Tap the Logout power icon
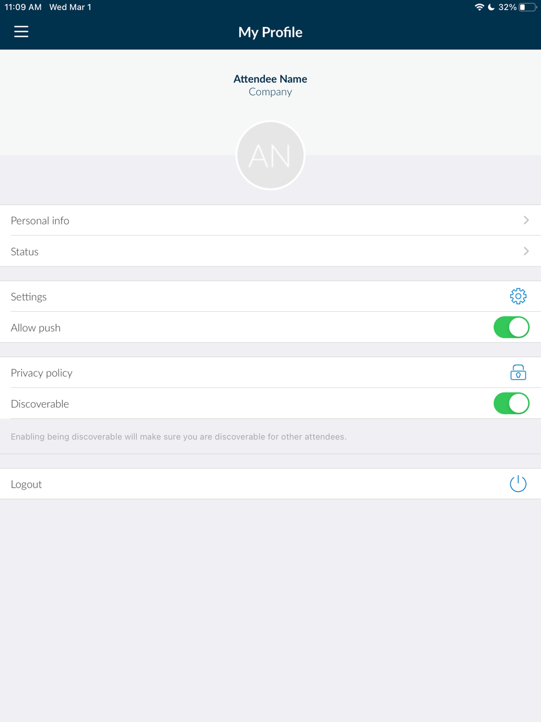This screenshot has height=722, width=541. click(518, 483)
